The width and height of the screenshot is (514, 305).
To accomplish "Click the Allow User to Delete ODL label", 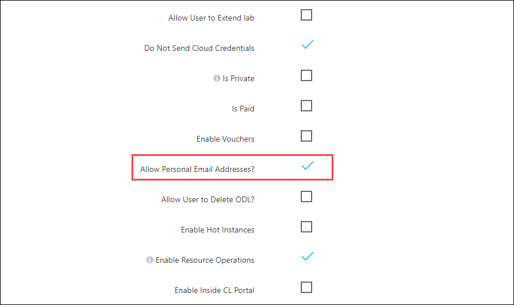I will tap(208, 199).
